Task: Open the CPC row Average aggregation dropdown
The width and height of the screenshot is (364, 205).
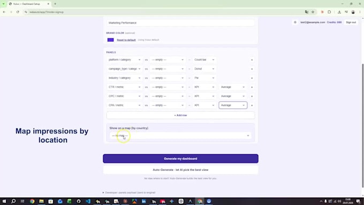Action: point(233,96)
